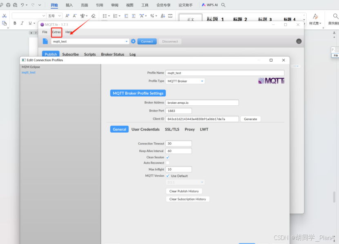This screenshot has width=339, height=244.
Task: Expand the Profile Type MQTT Broker dropdown
Action: 185,81
